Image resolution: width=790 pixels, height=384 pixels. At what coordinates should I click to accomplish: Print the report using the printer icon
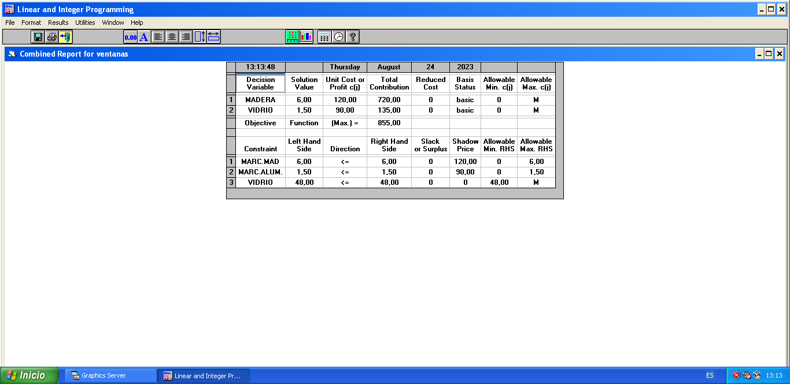[52, 37]
